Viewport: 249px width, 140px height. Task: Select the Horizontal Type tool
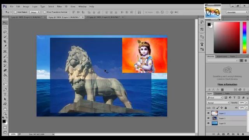click(5, 94)
